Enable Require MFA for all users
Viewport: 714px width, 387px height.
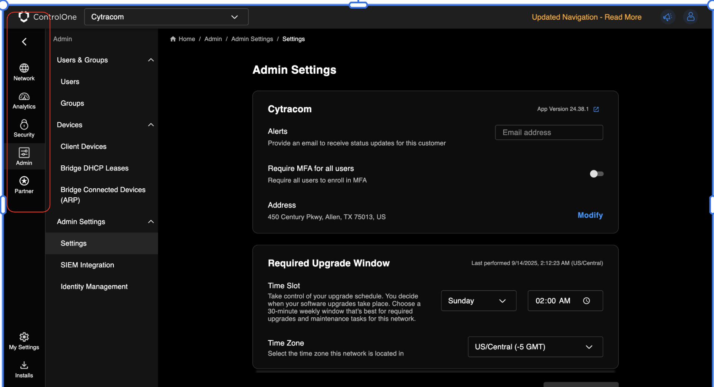[596, 174]
